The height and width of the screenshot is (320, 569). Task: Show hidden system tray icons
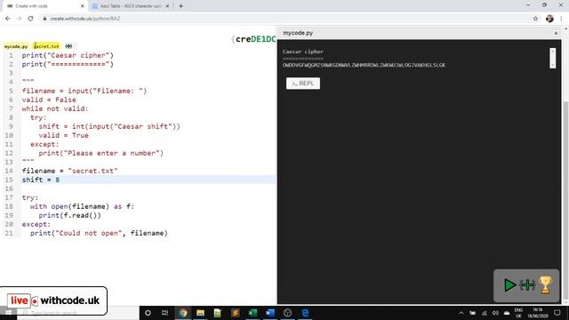point(461,313)
